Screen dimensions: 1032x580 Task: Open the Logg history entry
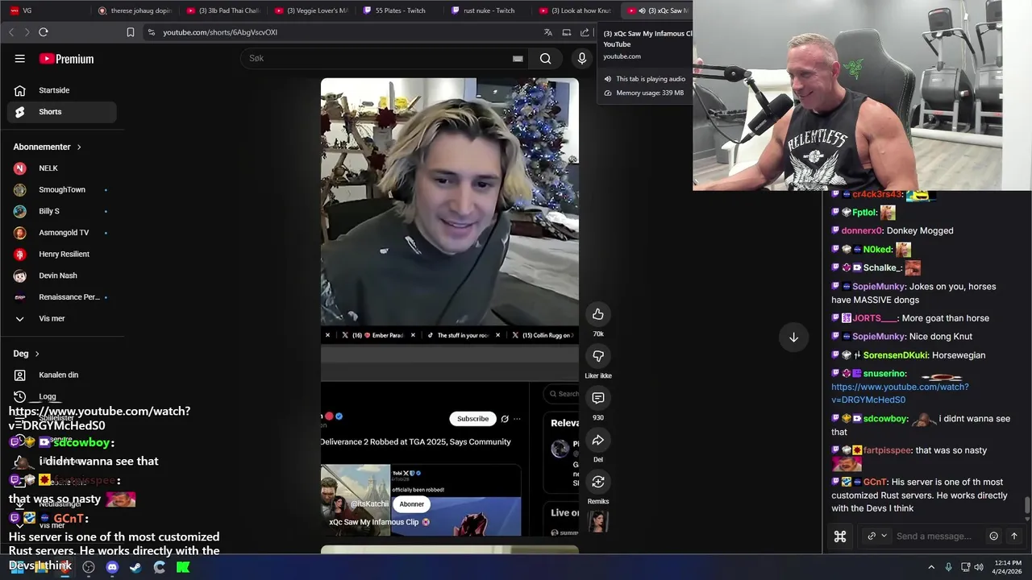pyautogui.click(x=61, y=396)
